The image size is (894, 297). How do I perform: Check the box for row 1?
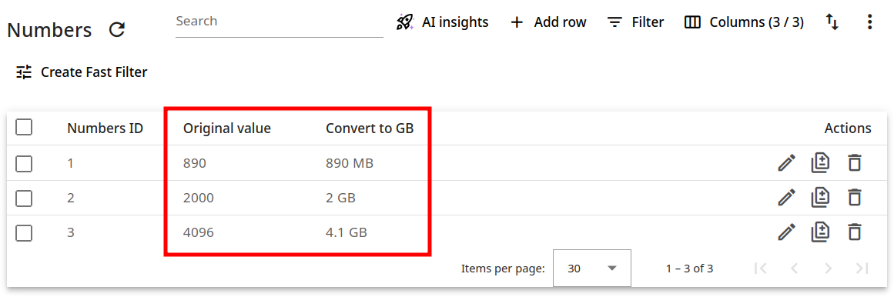click(24, 164)
